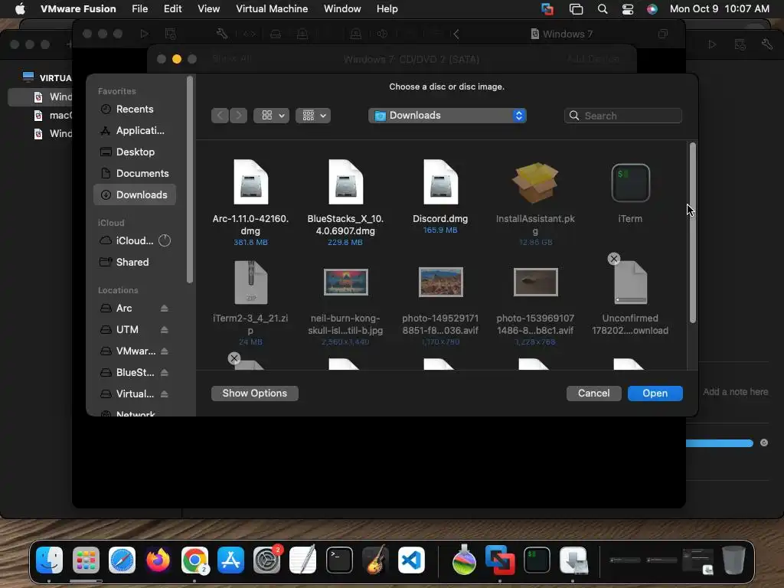Image resolution: width=784 pixels, height=588 pixels.
Task: Launch Safari from the Dock
Action: tap(122, 560)
